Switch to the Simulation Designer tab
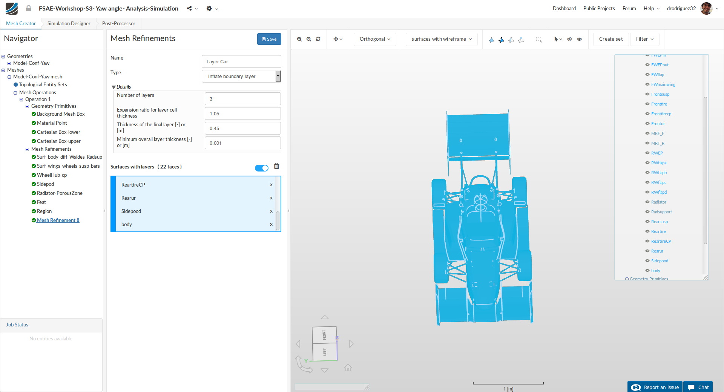This screenshot has height=392, width=724. tap(69, 24)
